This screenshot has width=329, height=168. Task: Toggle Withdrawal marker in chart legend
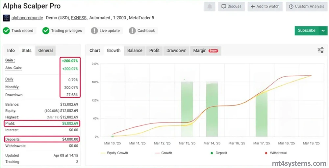pos(276,153)
